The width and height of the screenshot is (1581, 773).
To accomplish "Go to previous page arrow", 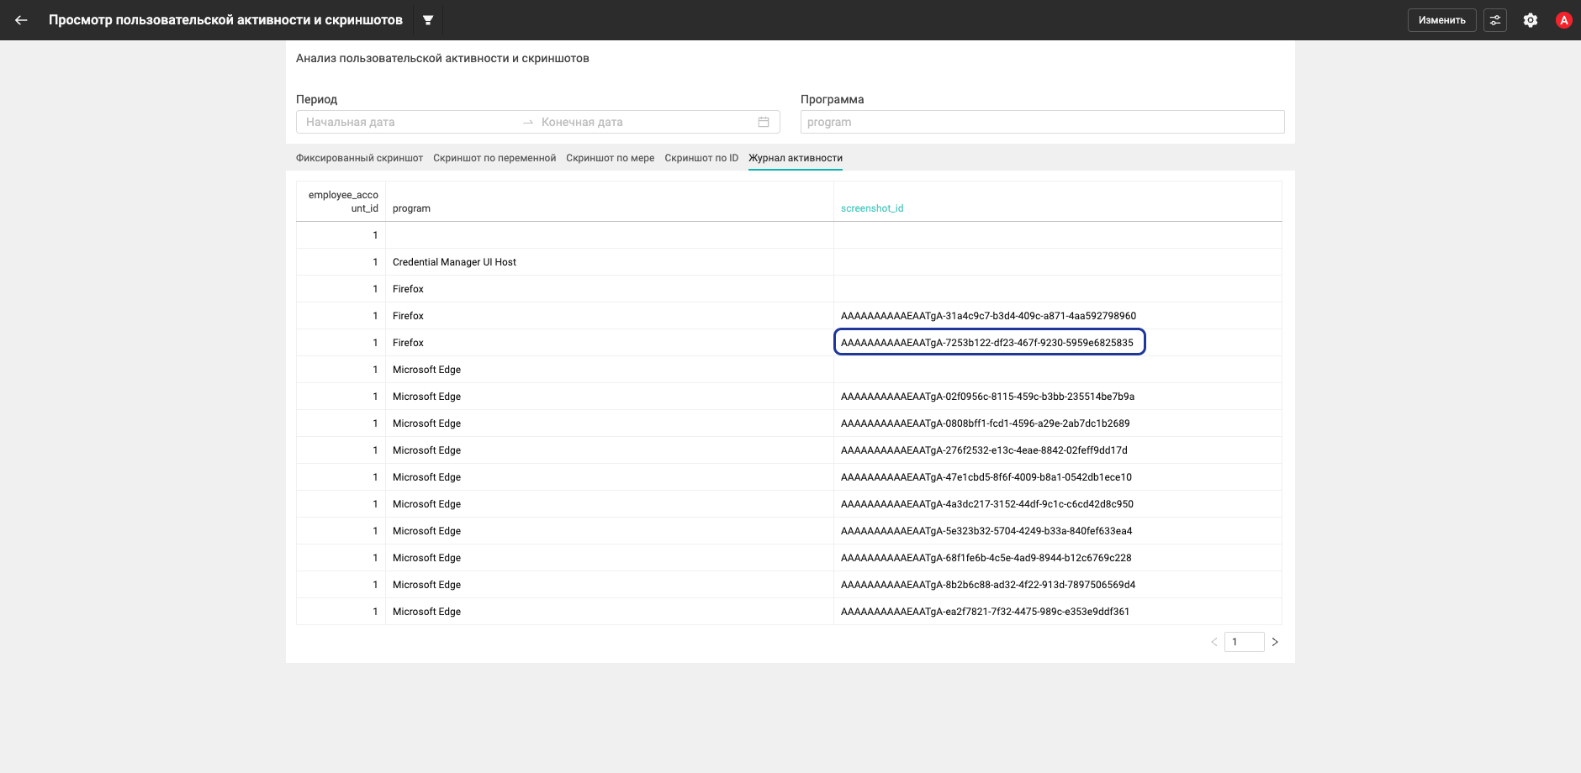I will coord(1214,642).
